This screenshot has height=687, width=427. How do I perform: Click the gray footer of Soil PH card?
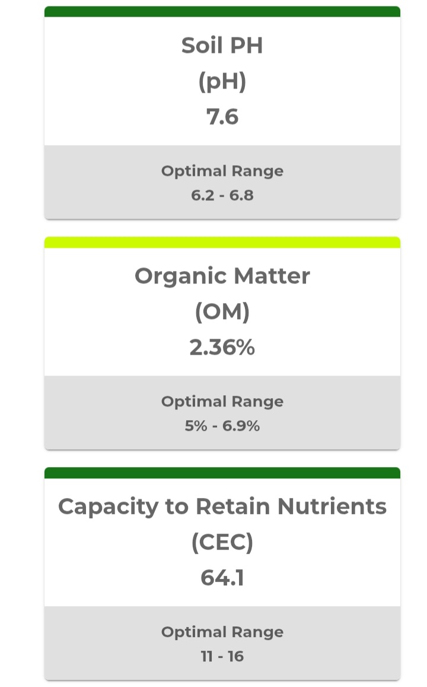coord(222,182)
